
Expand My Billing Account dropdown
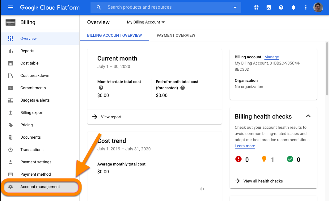click(x=146, y=22)
